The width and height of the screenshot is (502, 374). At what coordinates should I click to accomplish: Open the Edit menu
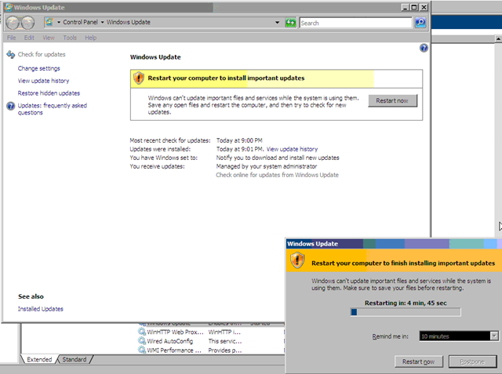click(29, 38)
